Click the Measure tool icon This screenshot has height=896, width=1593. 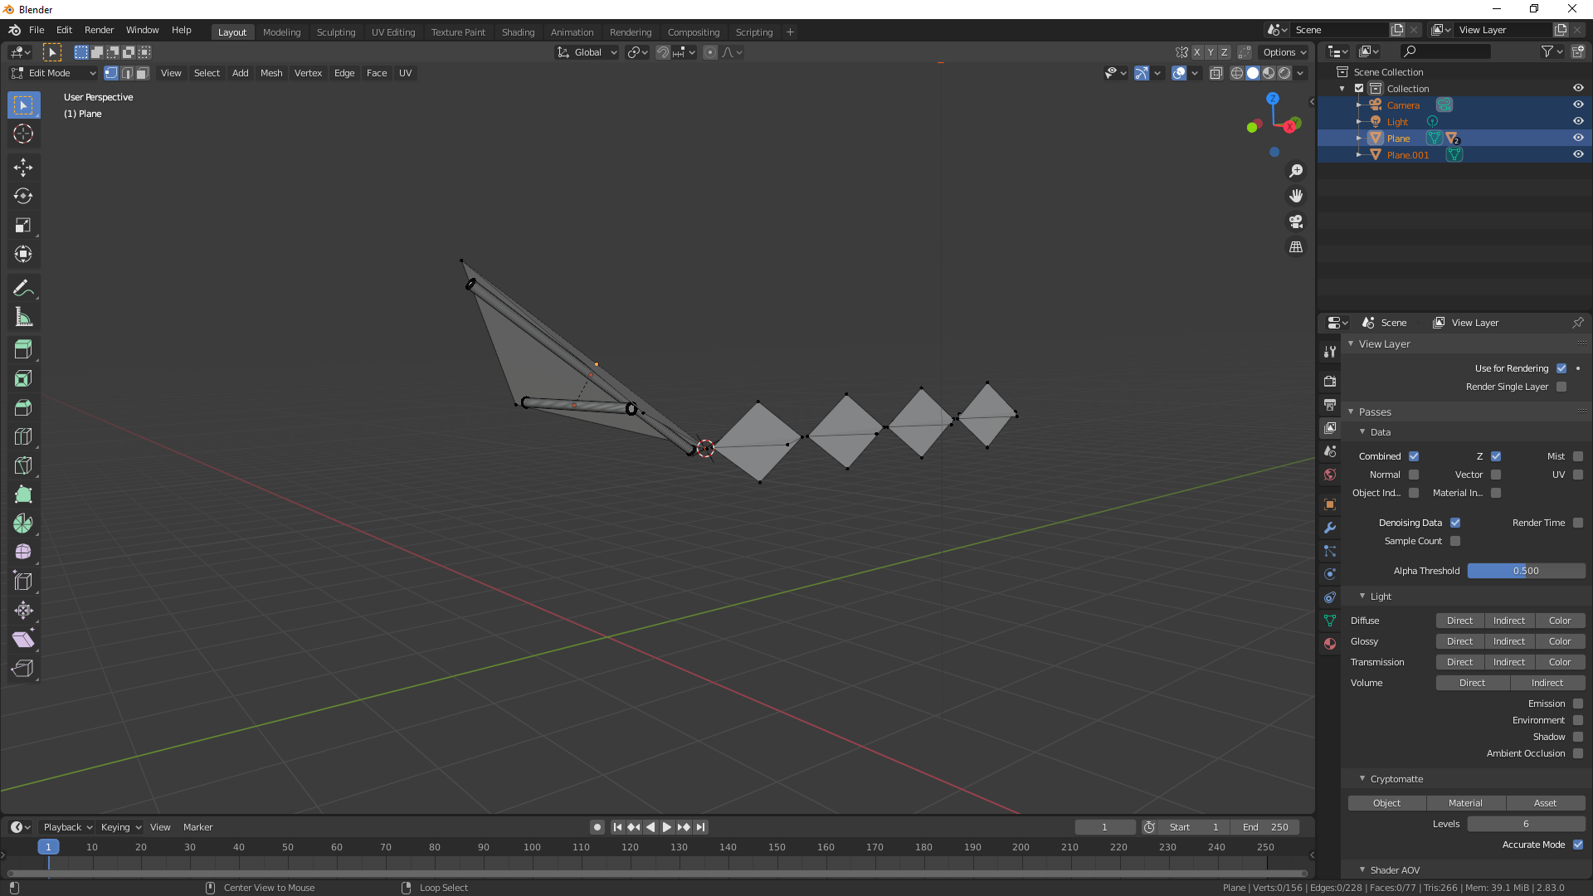click(x=24, y=316)
